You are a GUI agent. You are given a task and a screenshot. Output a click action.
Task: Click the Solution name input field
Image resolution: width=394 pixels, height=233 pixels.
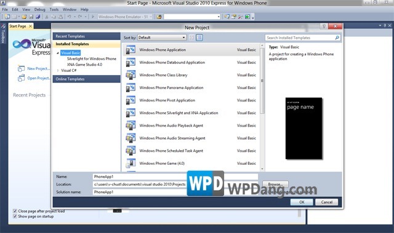point(175,192)
